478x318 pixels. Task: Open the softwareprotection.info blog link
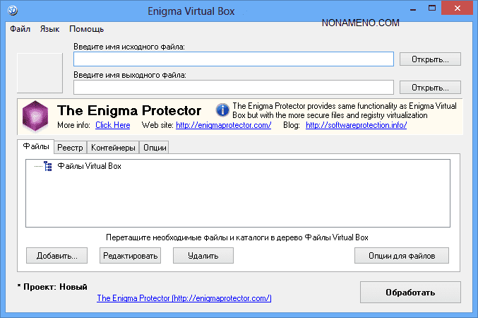click(x=356, y=125)
